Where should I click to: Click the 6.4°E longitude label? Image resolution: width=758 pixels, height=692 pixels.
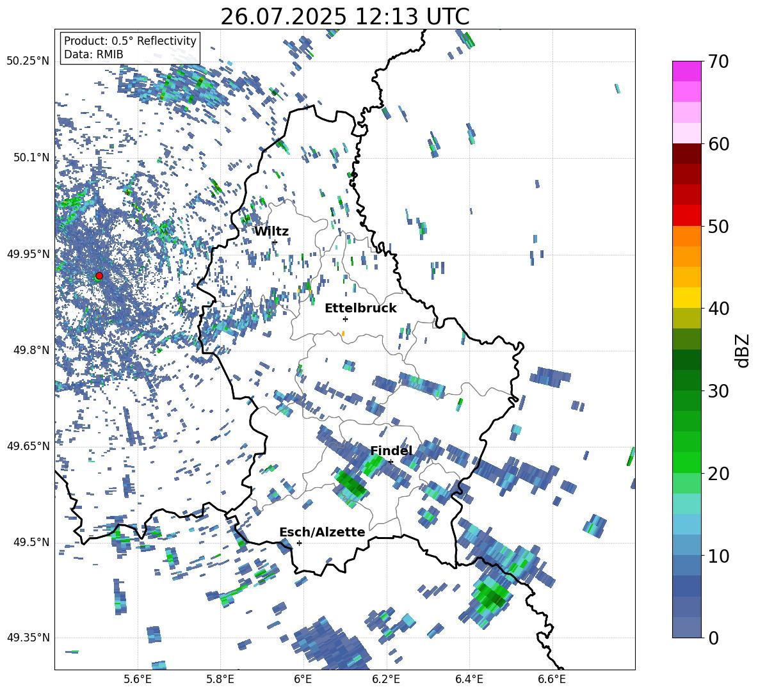(469, 679)
